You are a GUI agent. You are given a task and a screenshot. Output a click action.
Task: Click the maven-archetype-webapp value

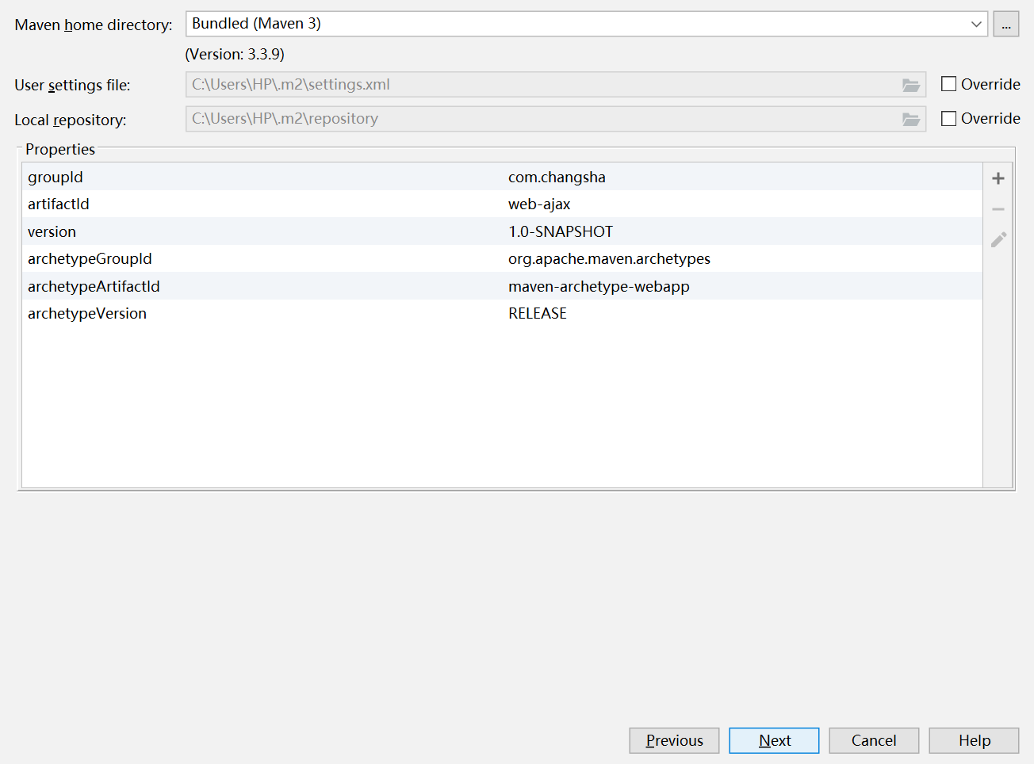pos(599,286)
